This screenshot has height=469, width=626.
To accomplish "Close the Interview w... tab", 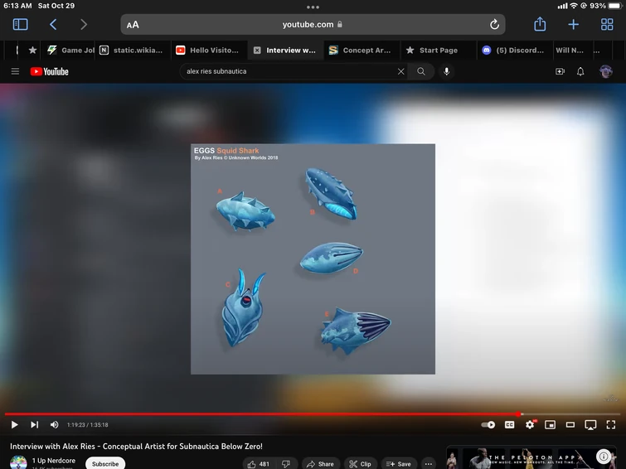I will [x=257, y=51].
